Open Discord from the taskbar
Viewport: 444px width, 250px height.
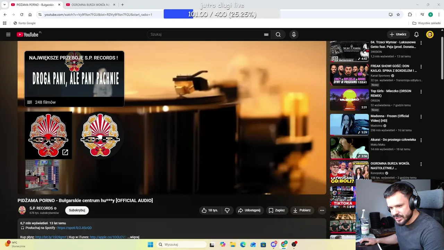tap(274, 244)
